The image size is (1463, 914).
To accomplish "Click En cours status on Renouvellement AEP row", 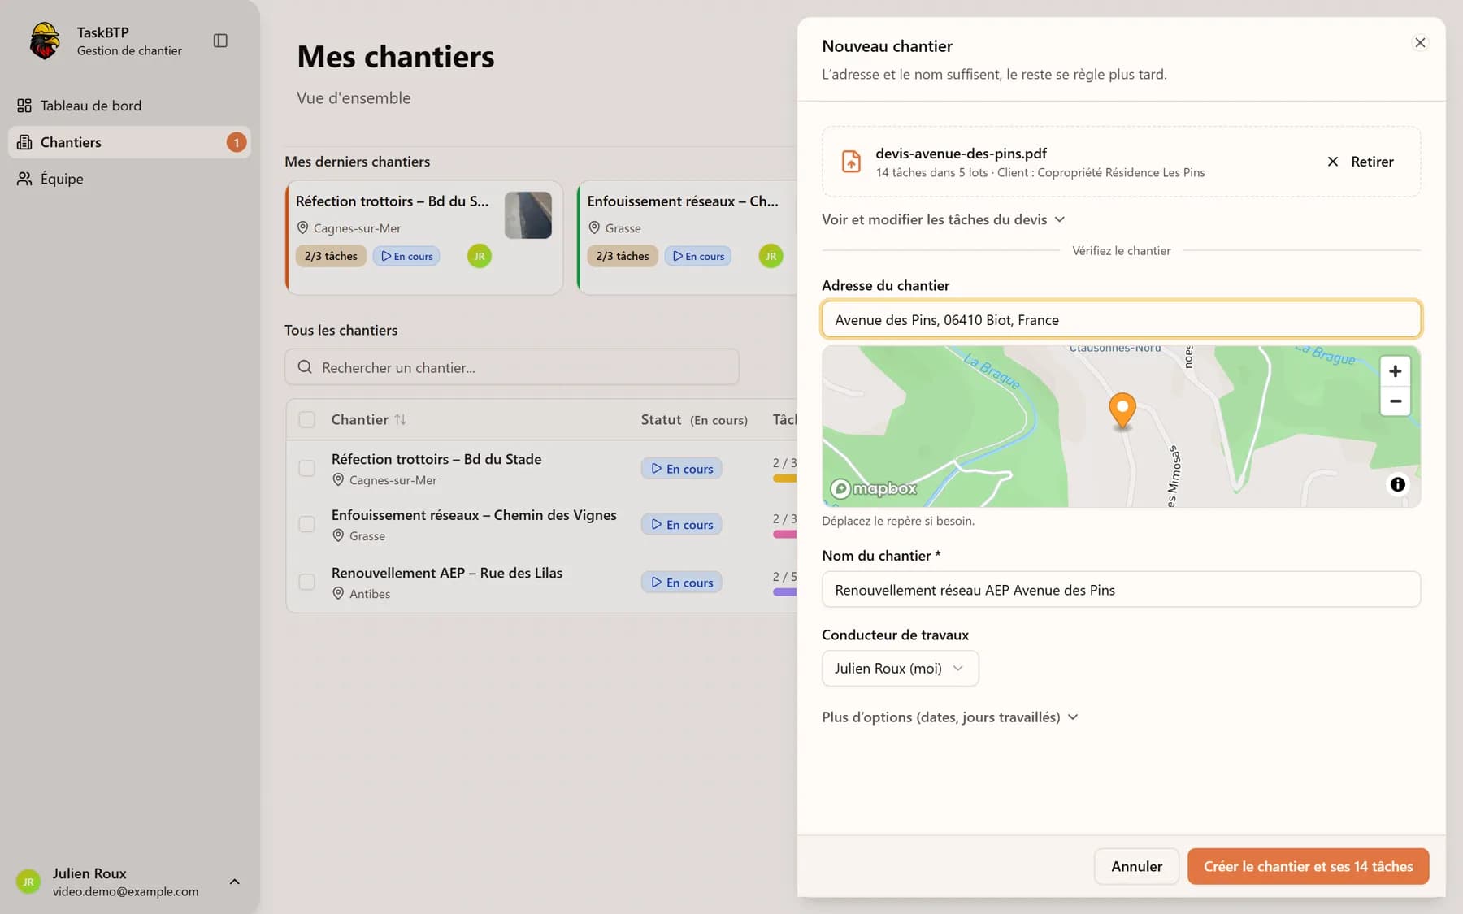I will pyautogui.click(x=681, y=583).
